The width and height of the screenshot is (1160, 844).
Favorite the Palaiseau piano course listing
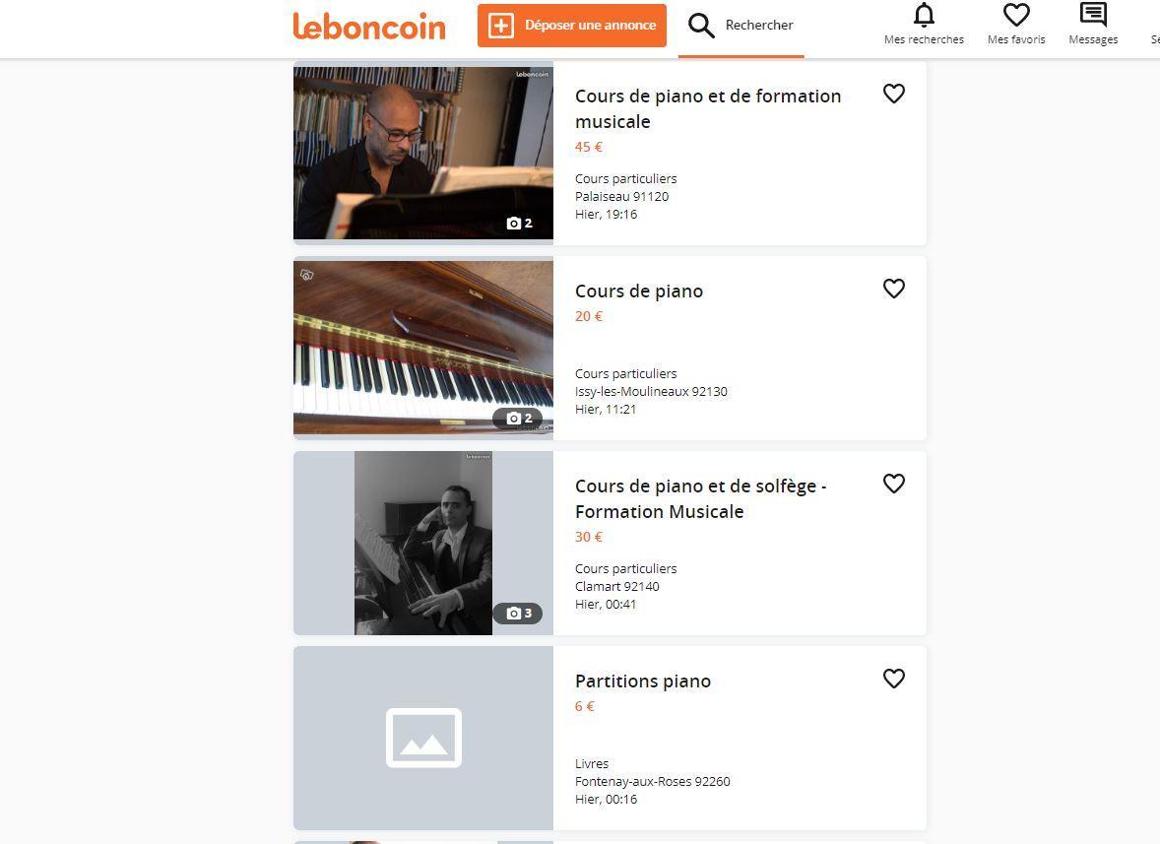coord(893,94)
